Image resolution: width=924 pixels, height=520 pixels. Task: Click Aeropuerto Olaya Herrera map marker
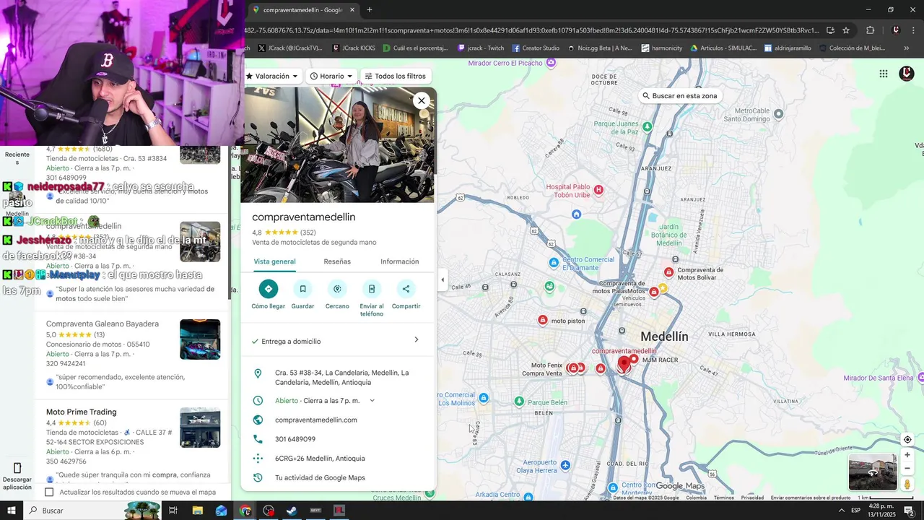[x=565, y=464]
